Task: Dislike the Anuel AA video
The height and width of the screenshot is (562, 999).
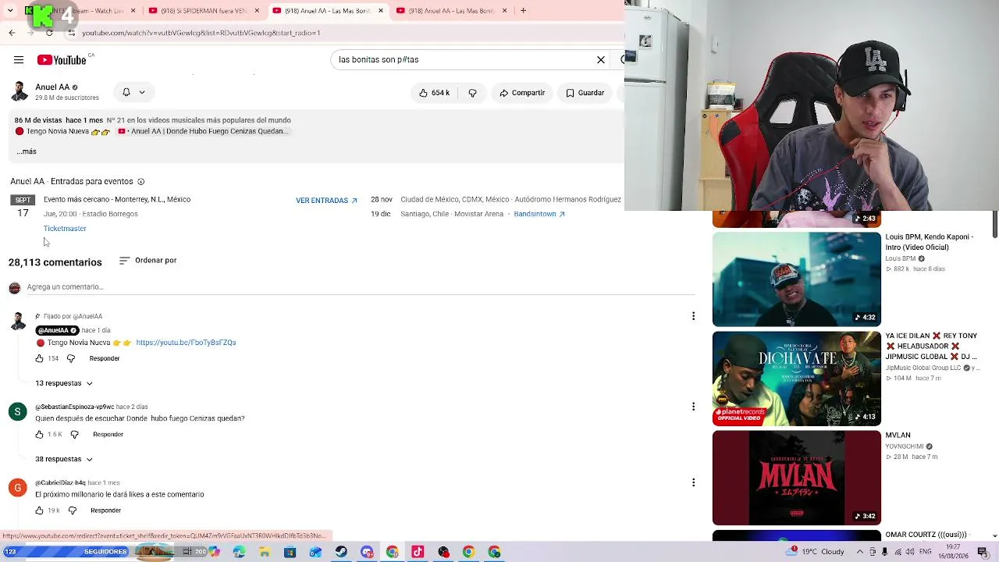Action: pos(472,93)
